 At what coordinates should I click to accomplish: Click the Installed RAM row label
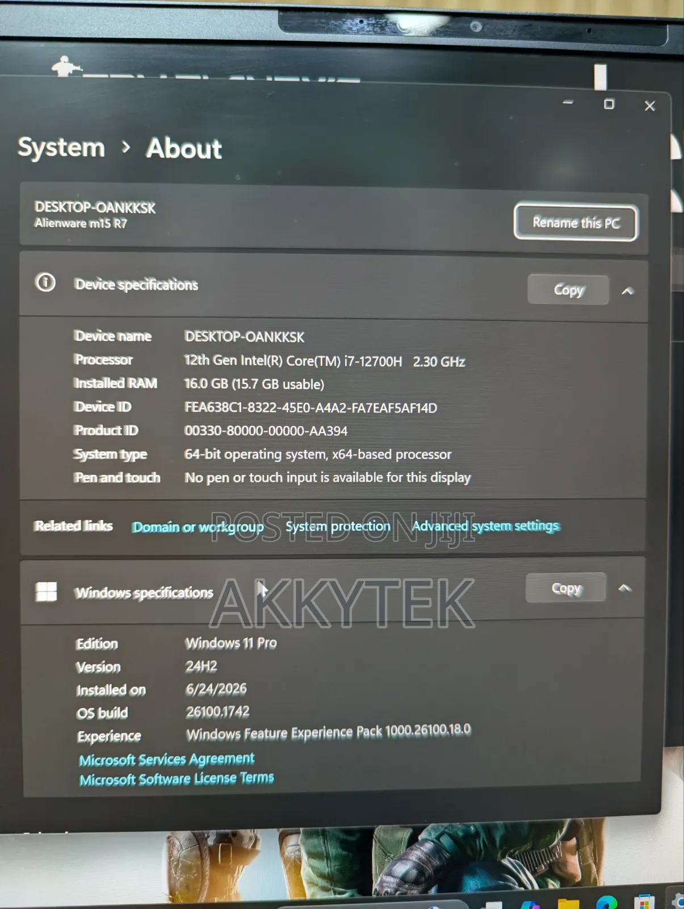click(116, 383)
